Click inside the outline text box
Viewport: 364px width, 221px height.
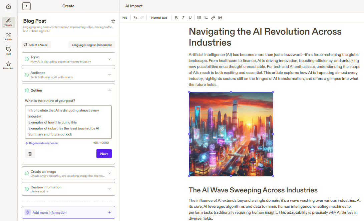[68, 122]
